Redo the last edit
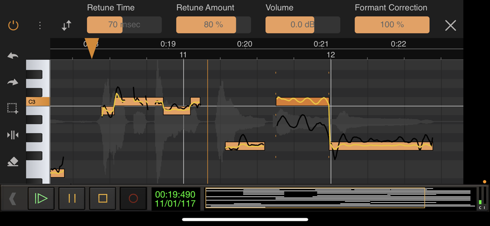 pos(13,82)
